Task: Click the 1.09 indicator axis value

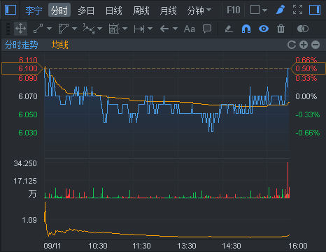Action: pyautogui.click(x=29, y=220)
